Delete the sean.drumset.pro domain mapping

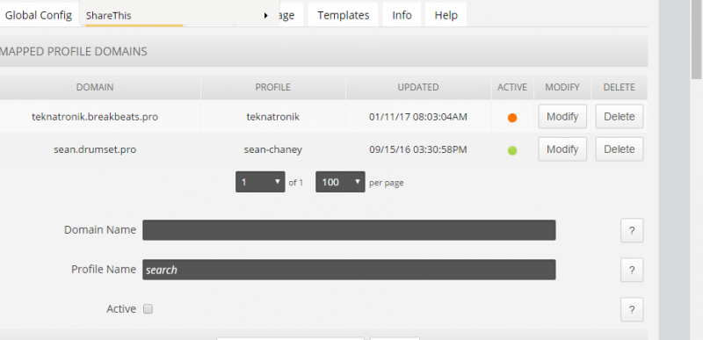[620, 149]
